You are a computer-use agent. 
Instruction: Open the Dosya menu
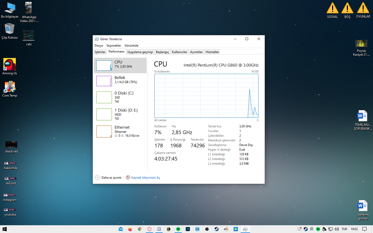98,46
